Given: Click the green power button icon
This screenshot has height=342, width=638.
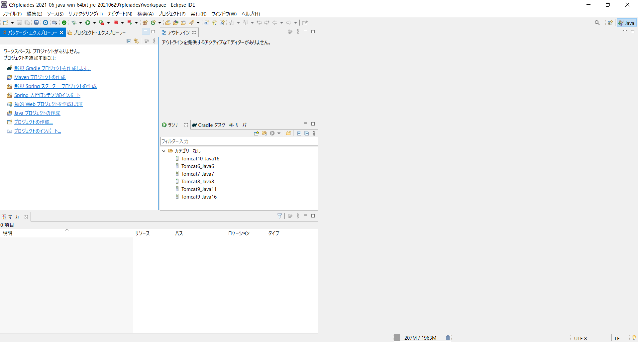Looking at the screenshot, I should pyautogui.click(x=64, y=23).
